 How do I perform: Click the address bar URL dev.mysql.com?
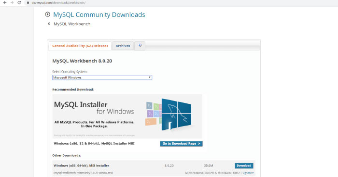pos(58,3)
